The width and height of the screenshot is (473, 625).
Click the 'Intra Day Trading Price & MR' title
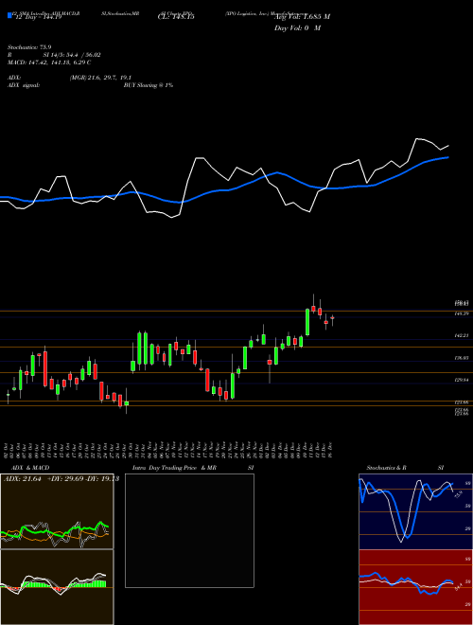pyautogui.click(x=174, y=468)
